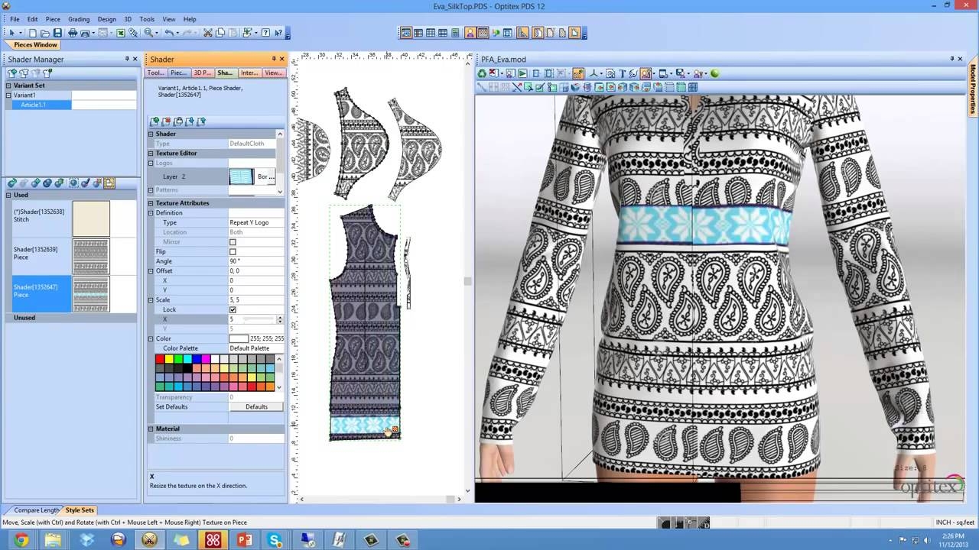Collapse the Material section in the Shader panel
Image resolution: width=979 pixels, height=550 pixels.
(151, 428)
